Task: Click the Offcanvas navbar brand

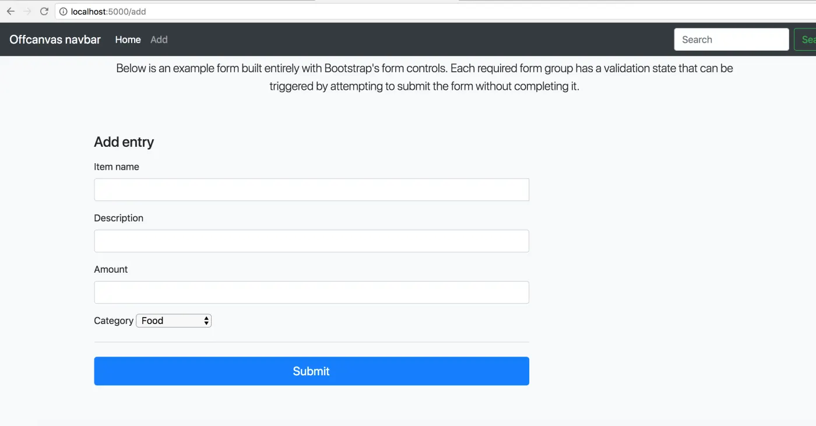Action: pyautogui.click(x=55, y=40)
